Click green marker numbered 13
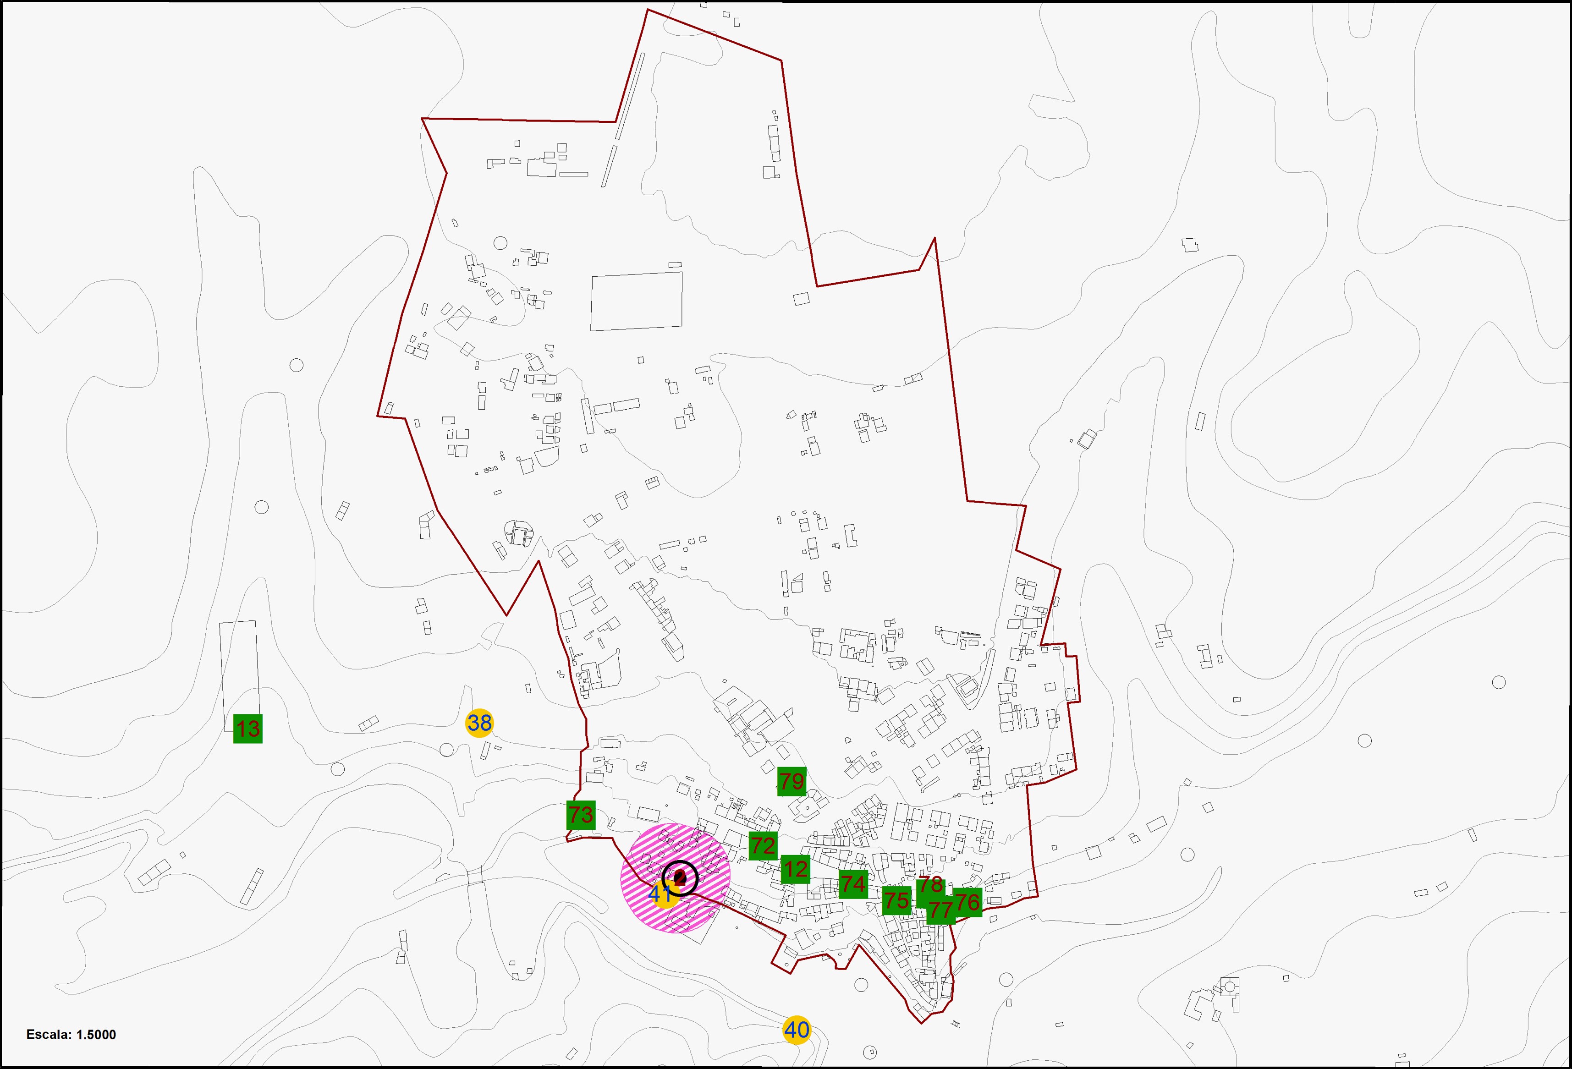Image resolution: width=1572 pixels, height=1069 pixels. click(247, 728)
